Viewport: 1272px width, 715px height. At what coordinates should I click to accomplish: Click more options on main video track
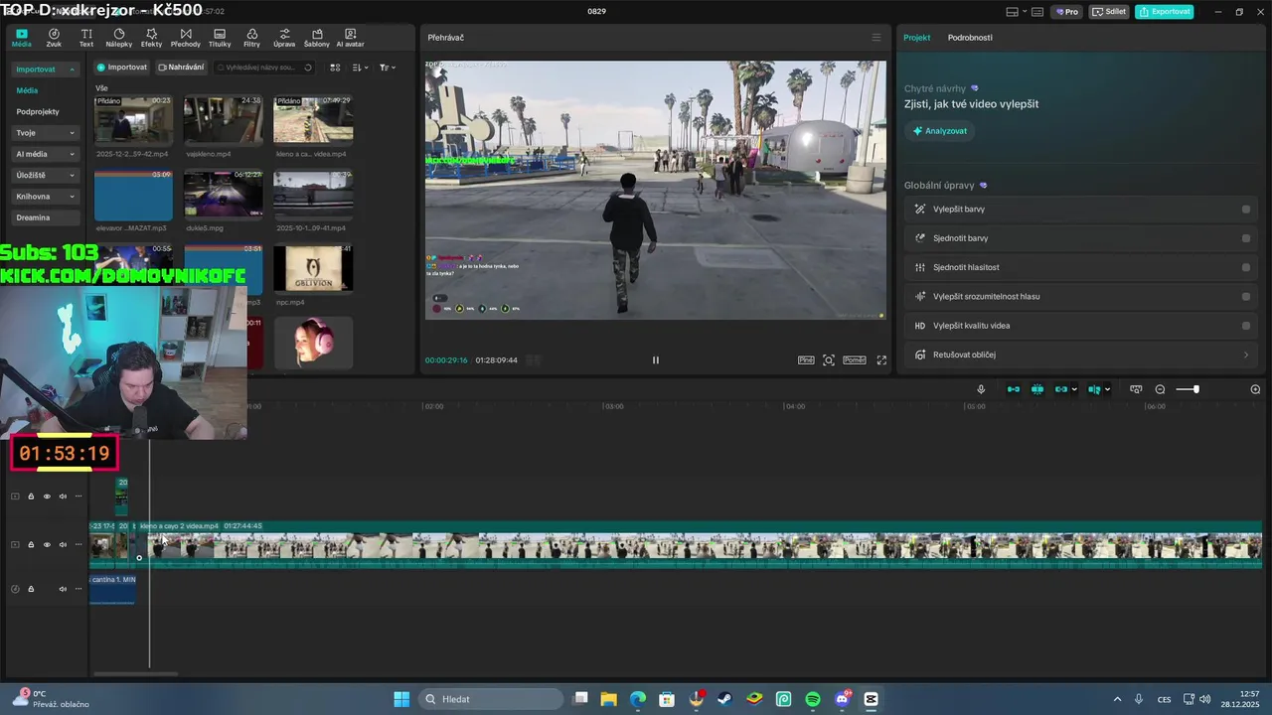[79, 545]
